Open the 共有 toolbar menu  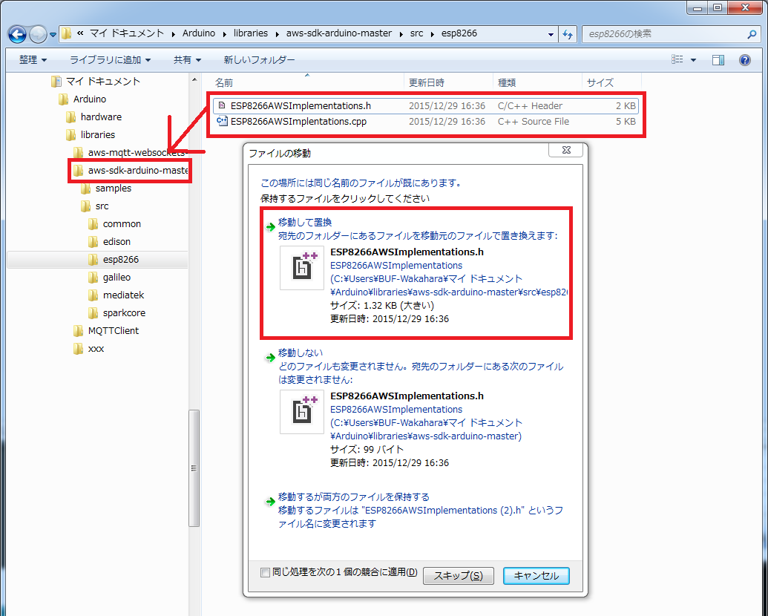coord(187,60)
